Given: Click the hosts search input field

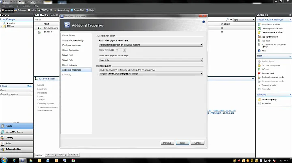Looking at the screenshot, I should (47, 19).
